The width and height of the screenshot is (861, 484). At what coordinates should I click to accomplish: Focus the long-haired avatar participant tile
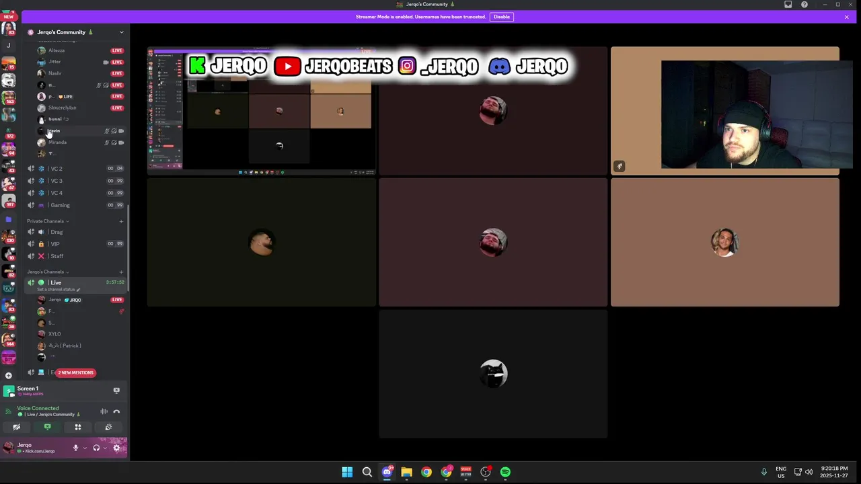pyautogui.click(x=725, y=242)
